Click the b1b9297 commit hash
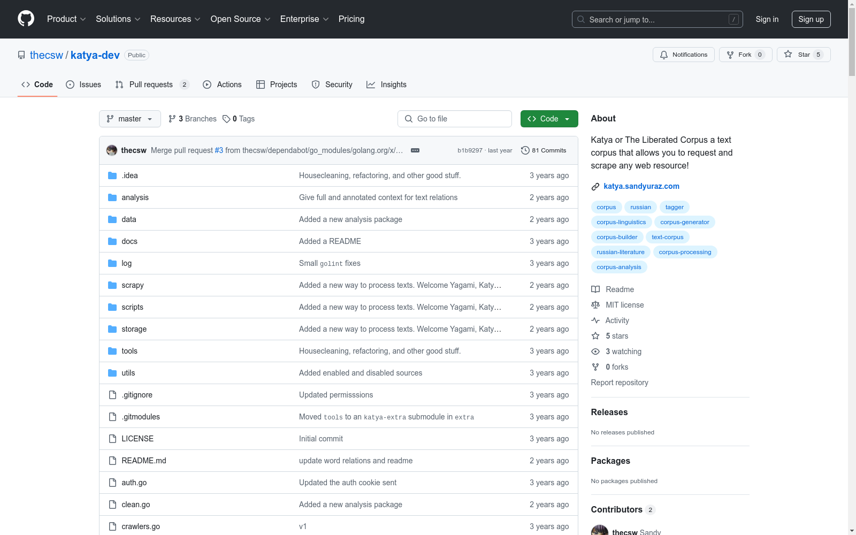Viewport: 856px width, 535px height. tap(470, 150)
